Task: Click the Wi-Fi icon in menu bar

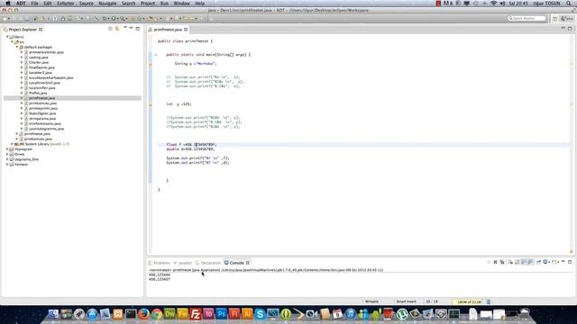Action: (x=493, y=4)
